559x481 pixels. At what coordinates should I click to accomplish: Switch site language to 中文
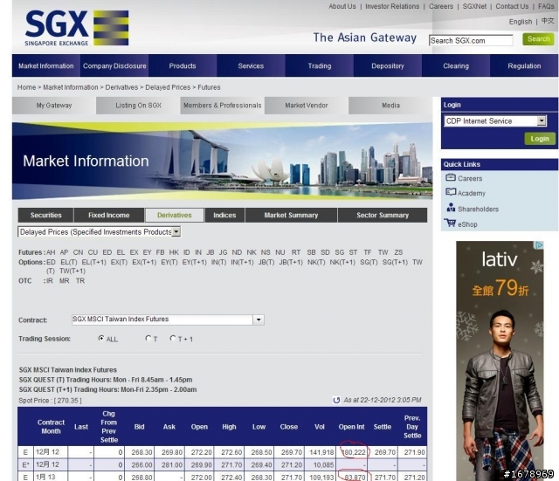pos(548,21)
